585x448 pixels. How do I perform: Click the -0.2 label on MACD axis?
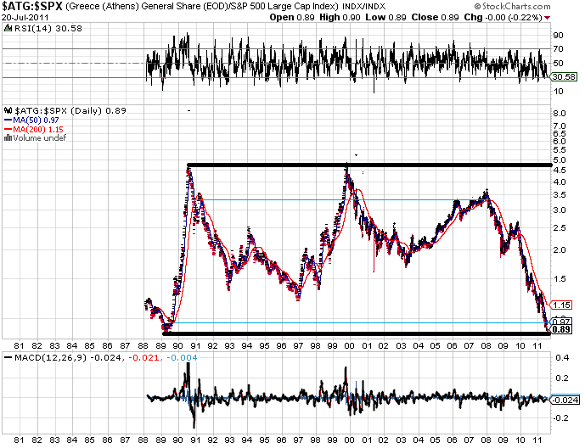pos(560,418)
